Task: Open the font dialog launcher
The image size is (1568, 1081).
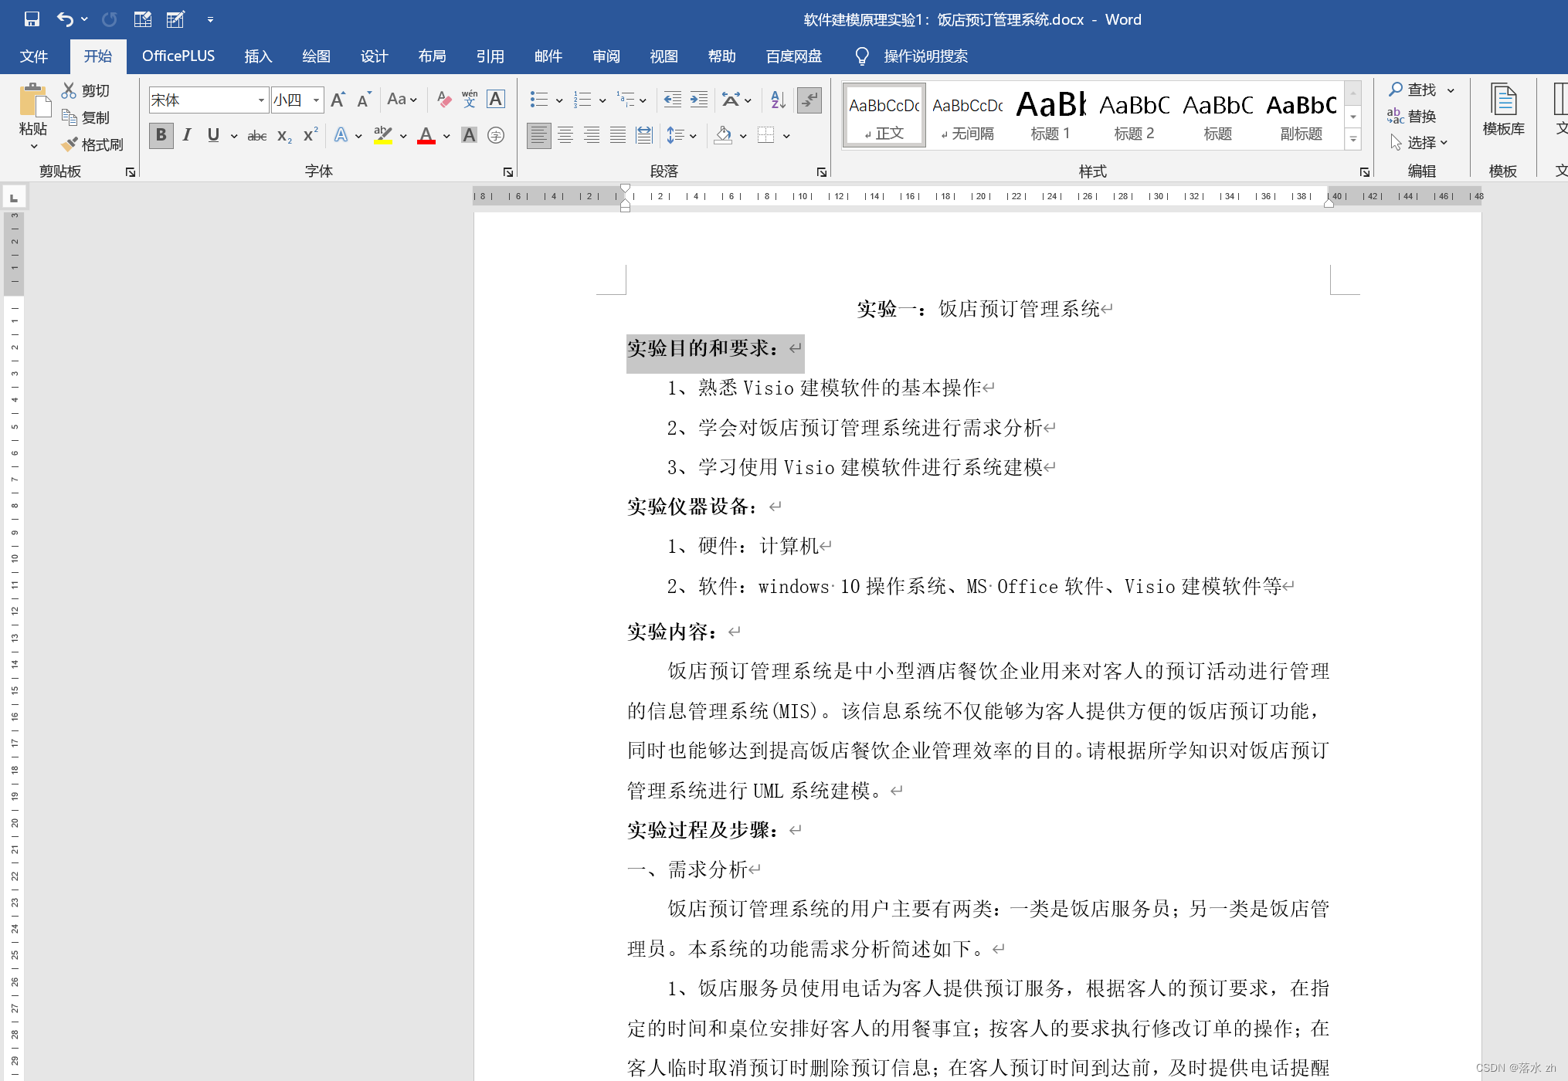Action: pos(508,172)
